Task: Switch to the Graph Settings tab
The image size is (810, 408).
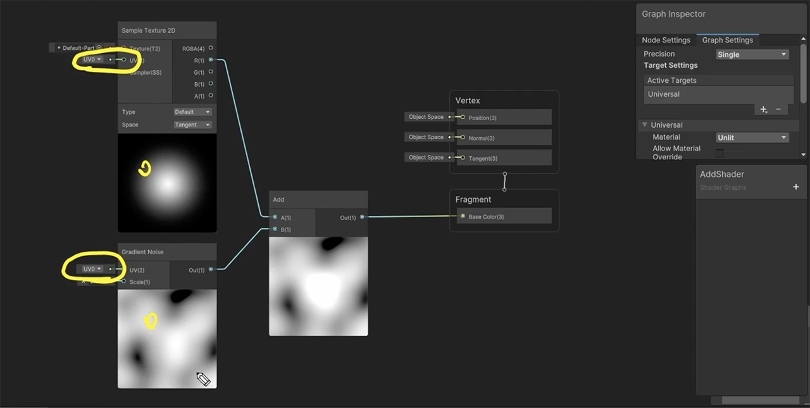Action: pyautogui.click(x=728, y=40)
